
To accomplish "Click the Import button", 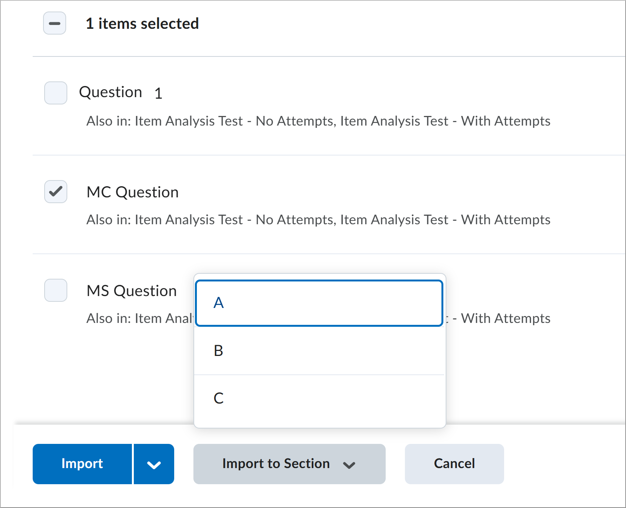I will (82, 464).
